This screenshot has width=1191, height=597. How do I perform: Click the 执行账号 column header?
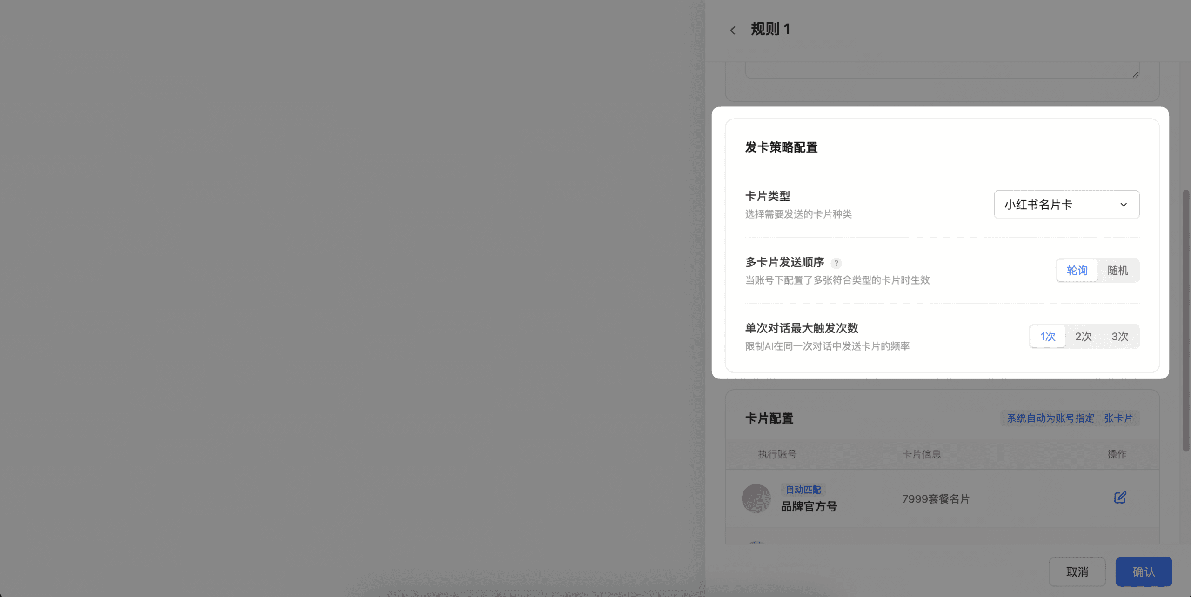point(777,454)
